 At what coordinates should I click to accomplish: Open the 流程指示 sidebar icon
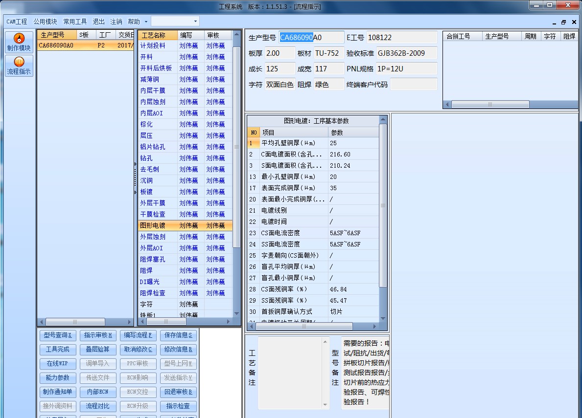[x=19, y=66]
